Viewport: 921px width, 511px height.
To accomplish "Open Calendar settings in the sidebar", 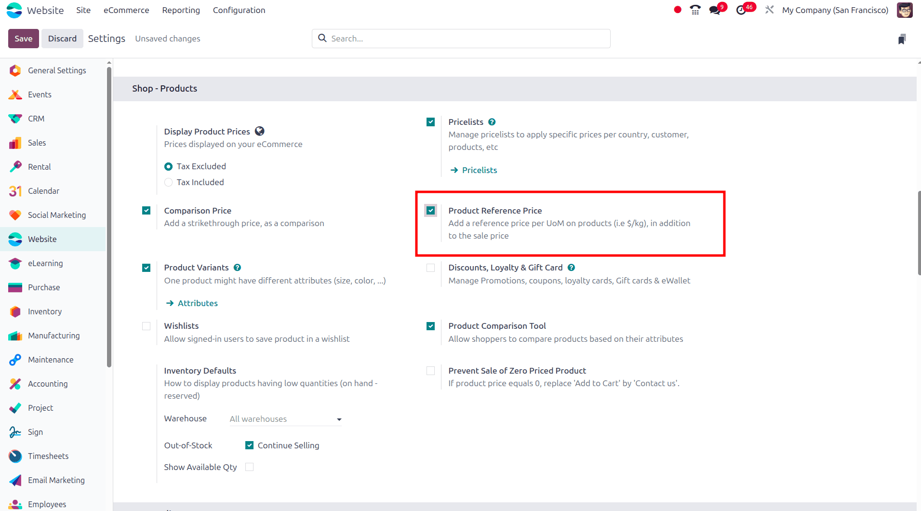I will click(53, 191).
